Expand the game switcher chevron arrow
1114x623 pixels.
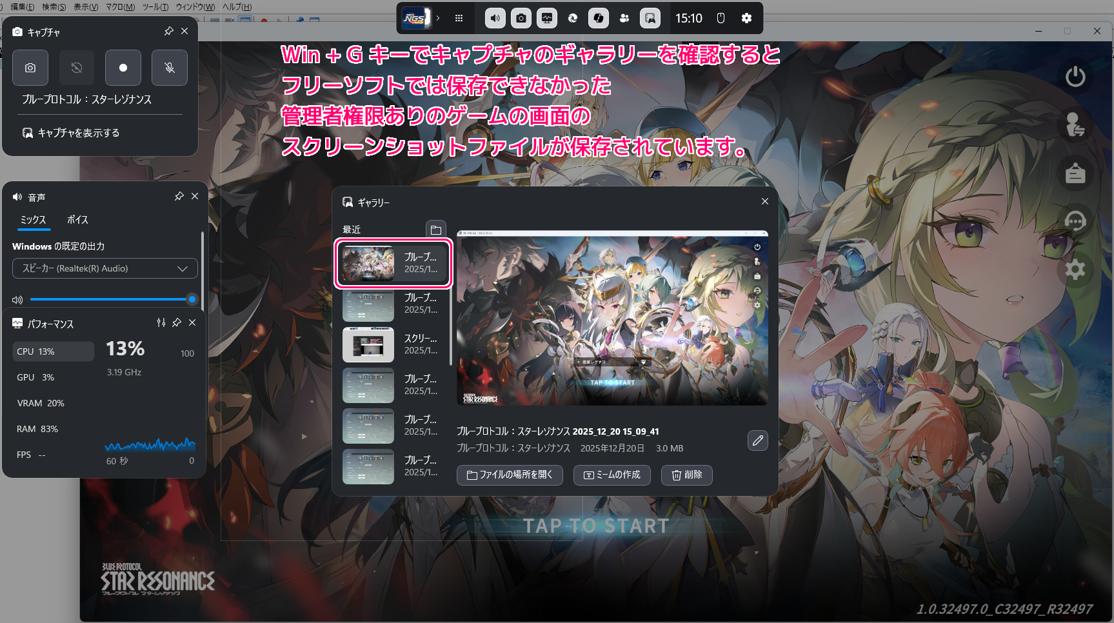click(438, 18)
